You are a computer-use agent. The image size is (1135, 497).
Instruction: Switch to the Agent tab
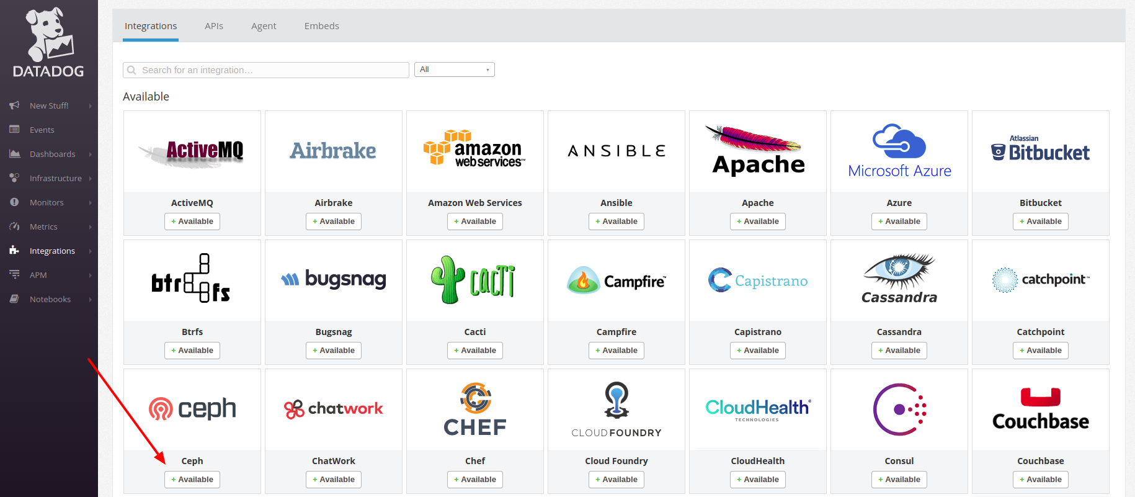point(264,26)
